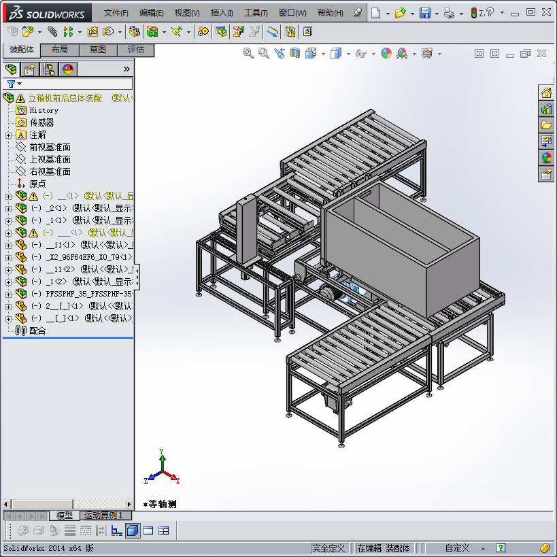557x557 pixels.
Task: Click the Hide/Show Items glasses icon
Action: 361,54
